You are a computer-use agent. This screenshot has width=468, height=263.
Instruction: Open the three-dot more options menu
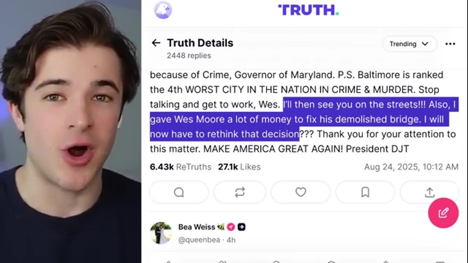(450, 44)
